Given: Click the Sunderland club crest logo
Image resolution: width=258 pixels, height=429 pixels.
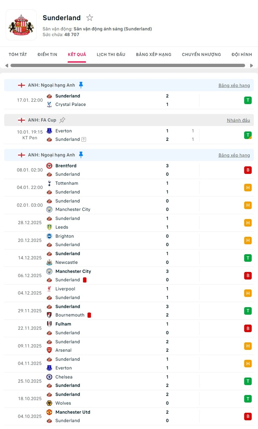Looking at the screenshot, I should 21,25.
